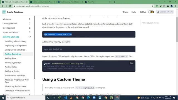This screenshot has width=178, height=100.
Task: Open Adding Flow page
Action: (x=11, y=58)
